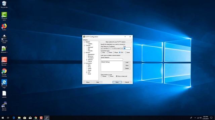Click the Load session button
This screenshot has width=215, height=120.
127,62
